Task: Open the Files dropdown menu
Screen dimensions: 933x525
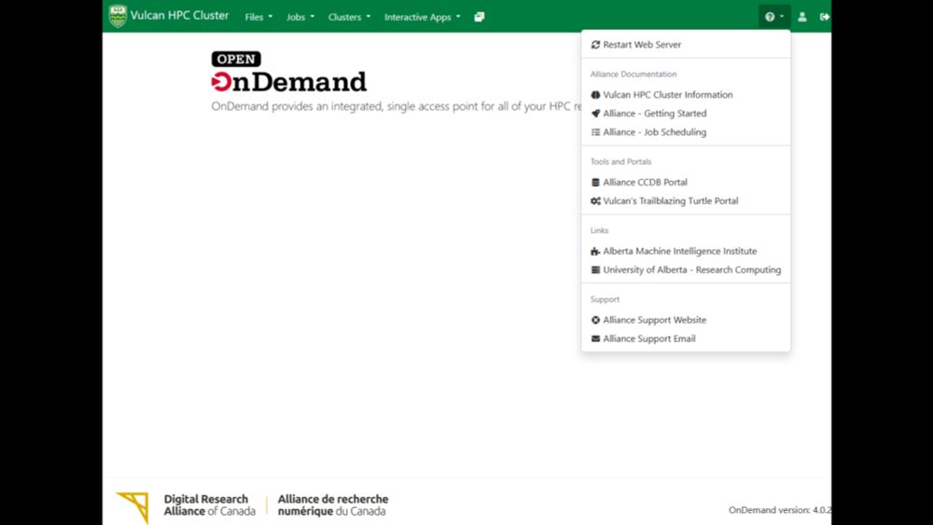Action: pyautogui.click(x=258, y=17)
